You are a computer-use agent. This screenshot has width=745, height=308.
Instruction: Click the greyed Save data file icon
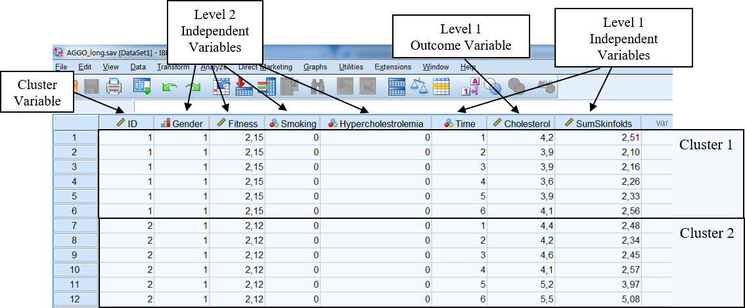pos(92,87)
